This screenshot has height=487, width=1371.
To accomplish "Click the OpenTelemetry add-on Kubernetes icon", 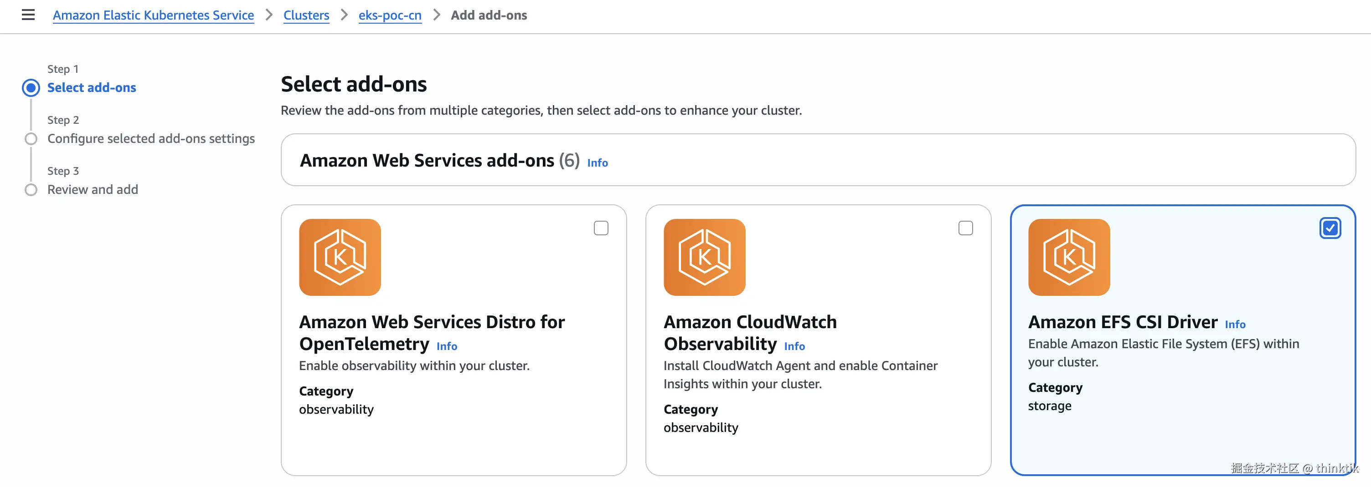I will click(340, 257).
